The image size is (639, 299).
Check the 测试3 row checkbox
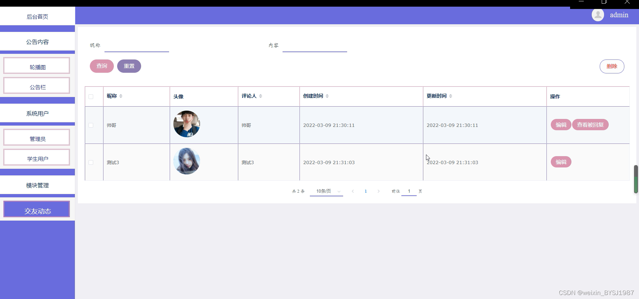coord(91,162)
